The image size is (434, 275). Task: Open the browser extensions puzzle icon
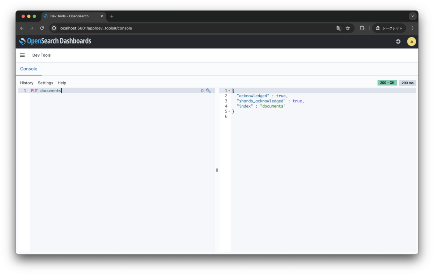[x=362, y=28]
